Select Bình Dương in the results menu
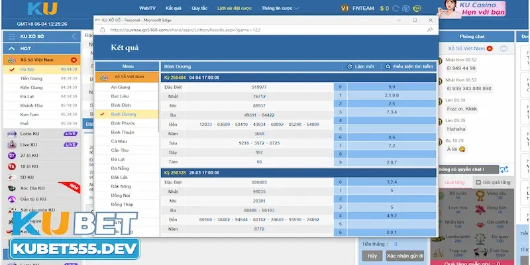 (x=123, y=114)
